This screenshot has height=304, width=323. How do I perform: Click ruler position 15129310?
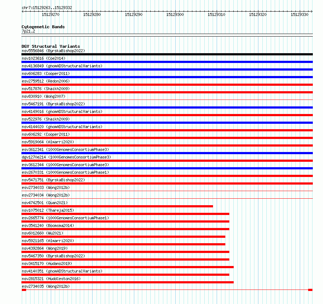click(216, 14)
